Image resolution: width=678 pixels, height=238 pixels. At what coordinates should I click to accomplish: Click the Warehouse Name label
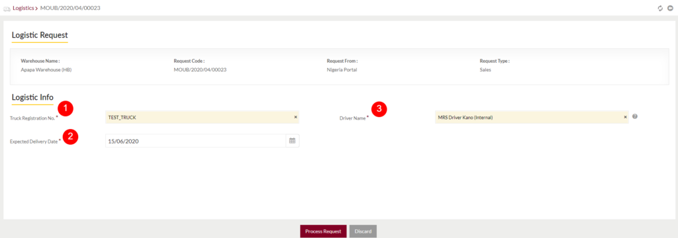[x=40, y=61]
